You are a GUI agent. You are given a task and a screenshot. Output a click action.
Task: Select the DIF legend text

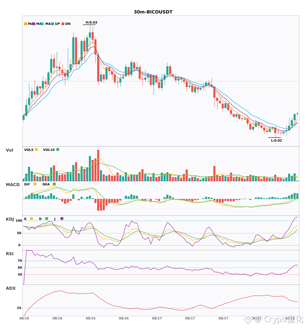coord(27,184)
